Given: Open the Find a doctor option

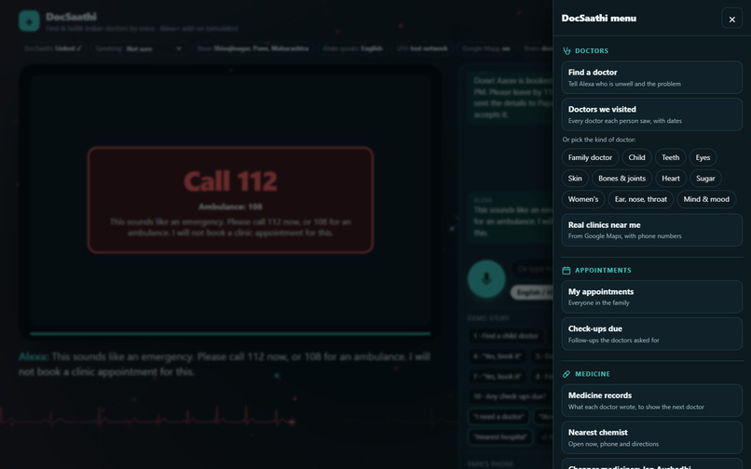Looking at the screenshot, I should tap(652, 77).
